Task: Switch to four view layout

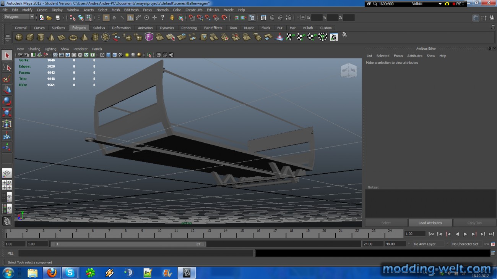Action: 7,185
